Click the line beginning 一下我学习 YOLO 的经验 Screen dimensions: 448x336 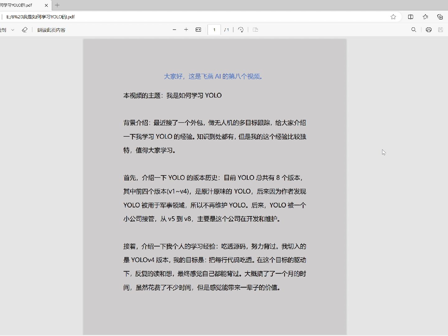(215, 137)
